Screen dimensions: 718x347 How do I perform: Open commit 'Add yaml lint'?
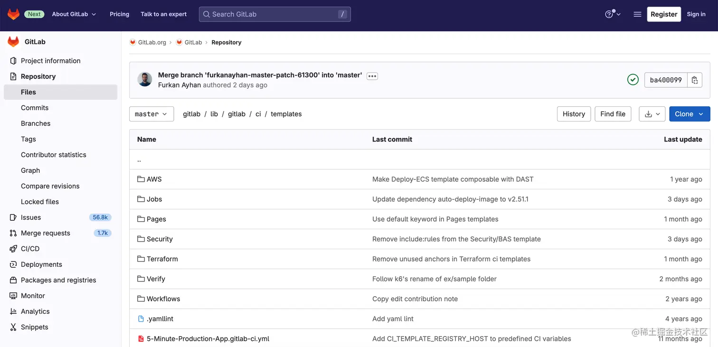[393, 319]
